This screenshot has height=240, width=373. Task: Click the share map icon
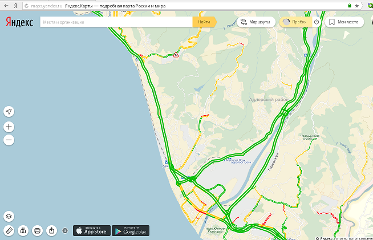[52, 230]
